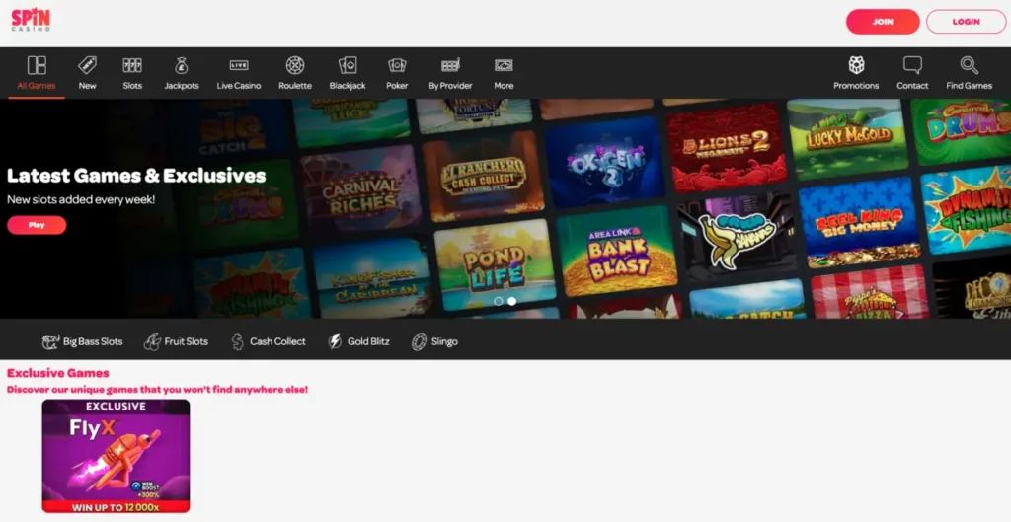The image size is (1011, 522).
Task: Select the Blackjack cards icon
Action: click(348, 65)
